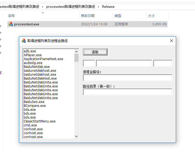The image size is (195, 152).
Task: Select APlayer.exe in the process list
Action: [33, 55]
